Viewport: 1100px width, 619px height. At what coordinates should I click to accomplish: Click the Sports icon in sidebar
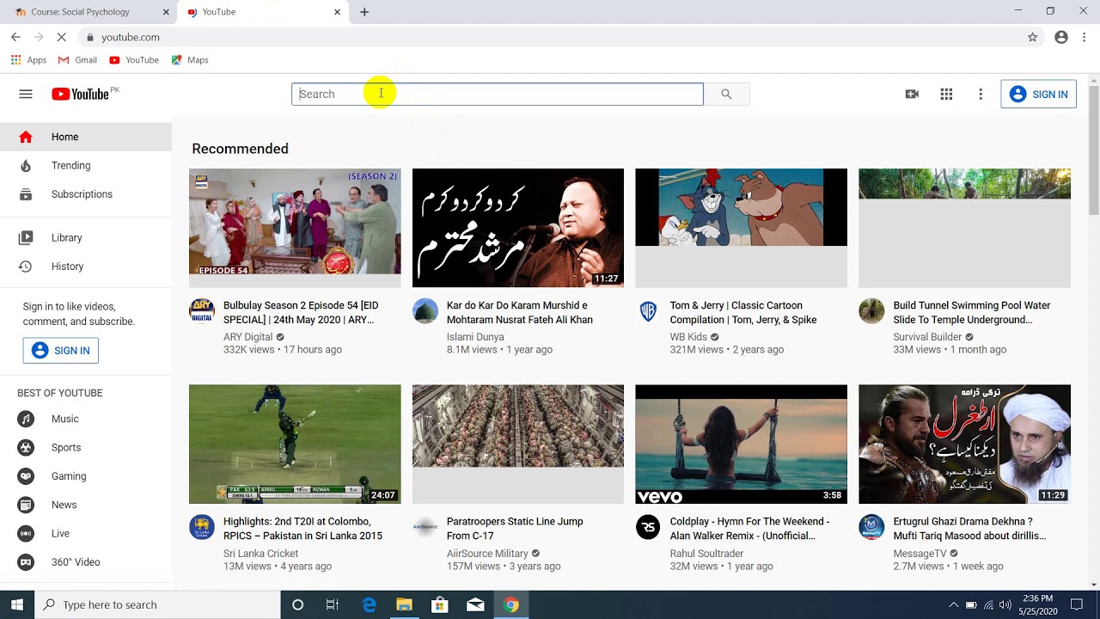[26, 447]
